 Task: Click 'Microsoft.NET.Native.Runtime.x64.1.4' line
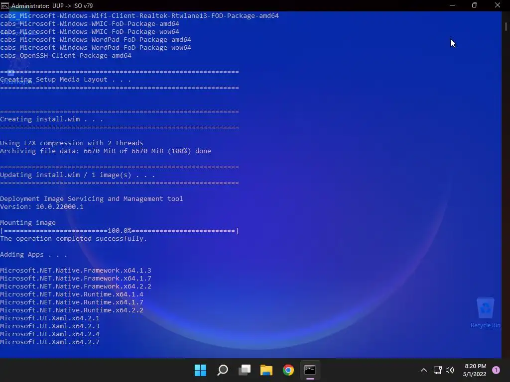point(72,294)
